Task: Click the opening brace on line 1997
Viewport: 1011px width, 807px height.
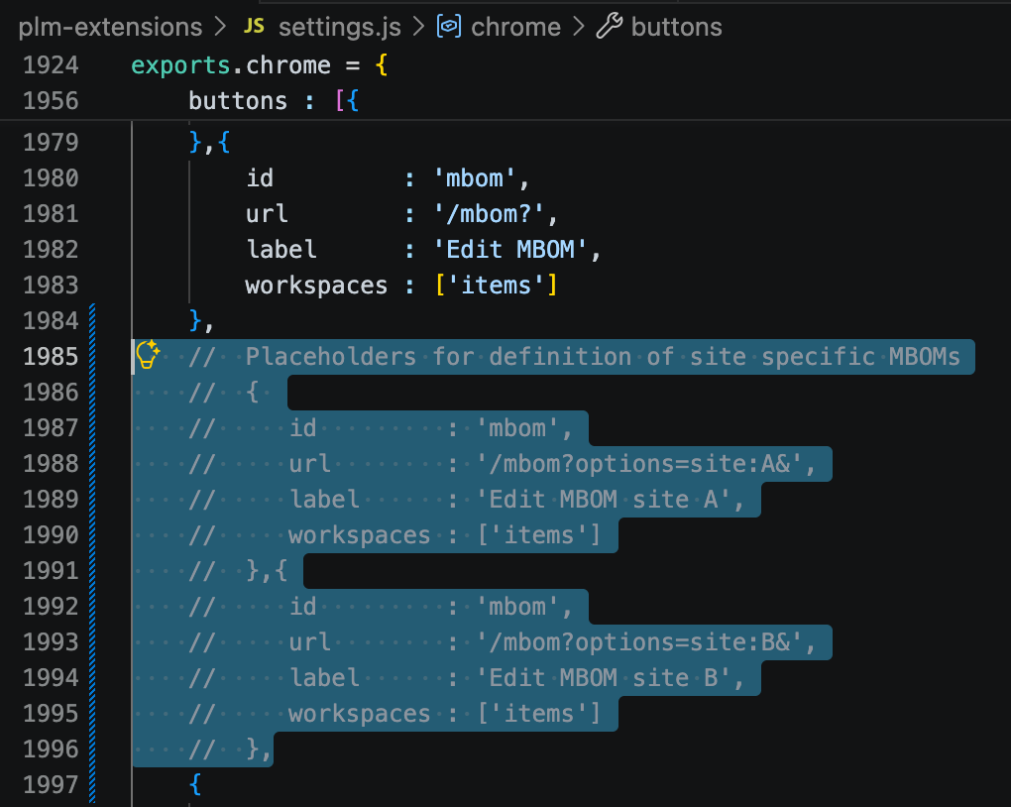Action: point(195,785)
